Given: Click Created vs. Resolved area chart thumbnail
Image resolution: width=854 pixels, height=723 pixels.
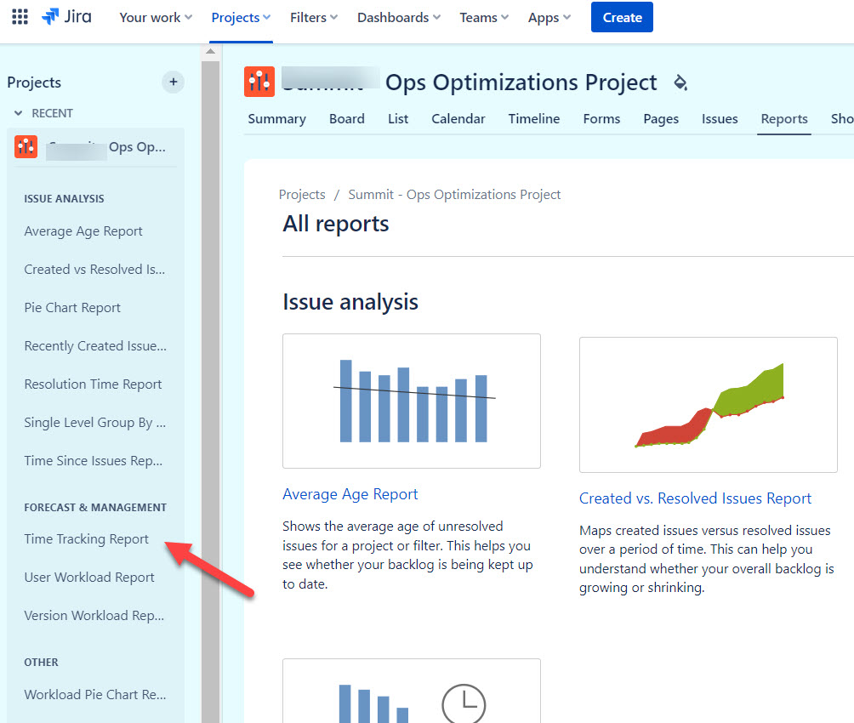Looking at the screenshot, I should click(x=708, y=405).
